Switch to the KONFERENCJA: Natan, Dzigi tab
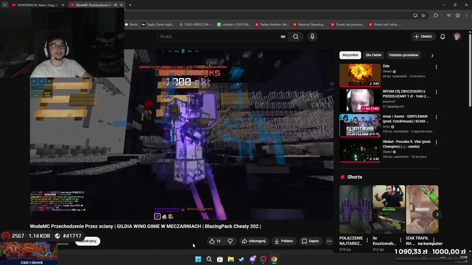The width and height of the screenshot is (472, 265). (x=38, y=5)
